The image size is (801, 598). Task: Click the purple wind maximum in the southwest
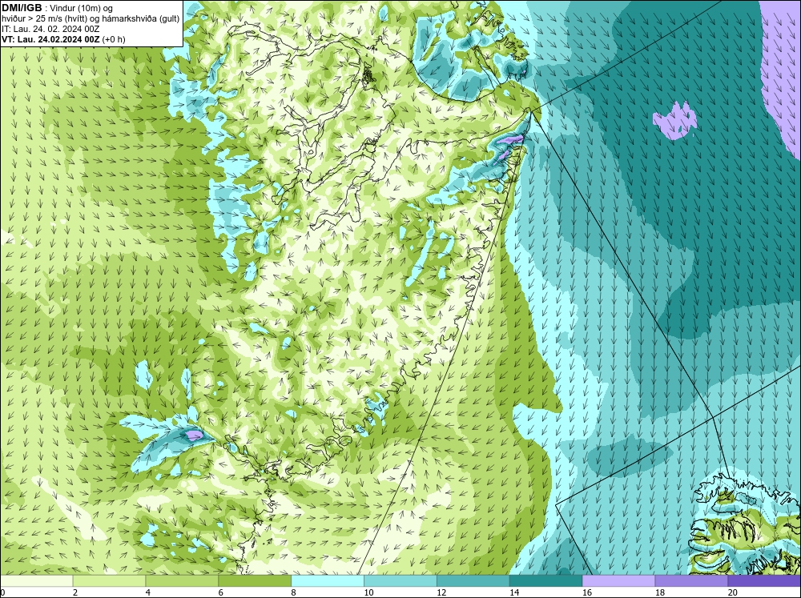(194, 435)
